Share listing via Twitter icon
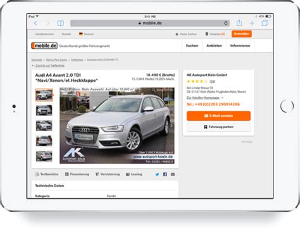 (x=157, y=174)
